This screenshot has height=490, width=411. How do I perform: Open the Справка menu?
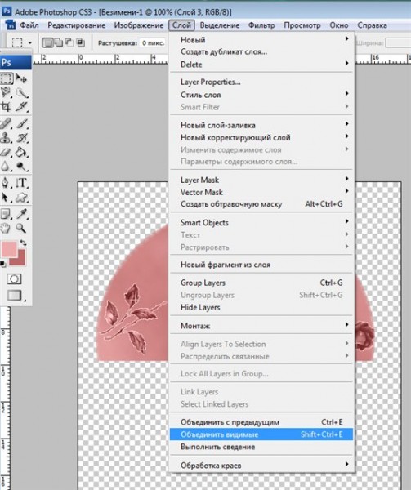[372, 25]
